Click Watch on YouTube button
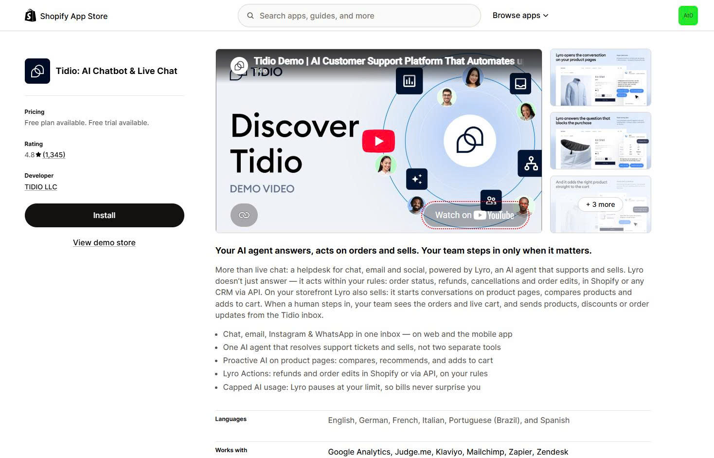Viewport: 714px width, 458px height. tap(475, 215)
